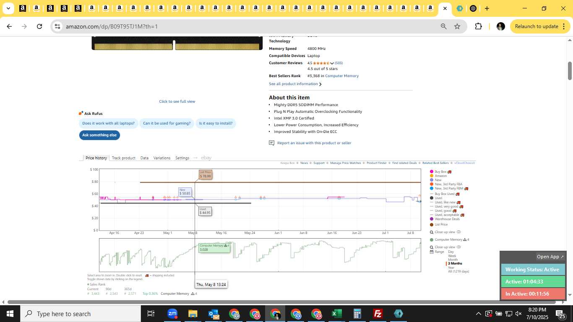The width and height of the screenshot is (573, 322).
Task: Bookmark this page with the star icon
Action: coord(457,26)
